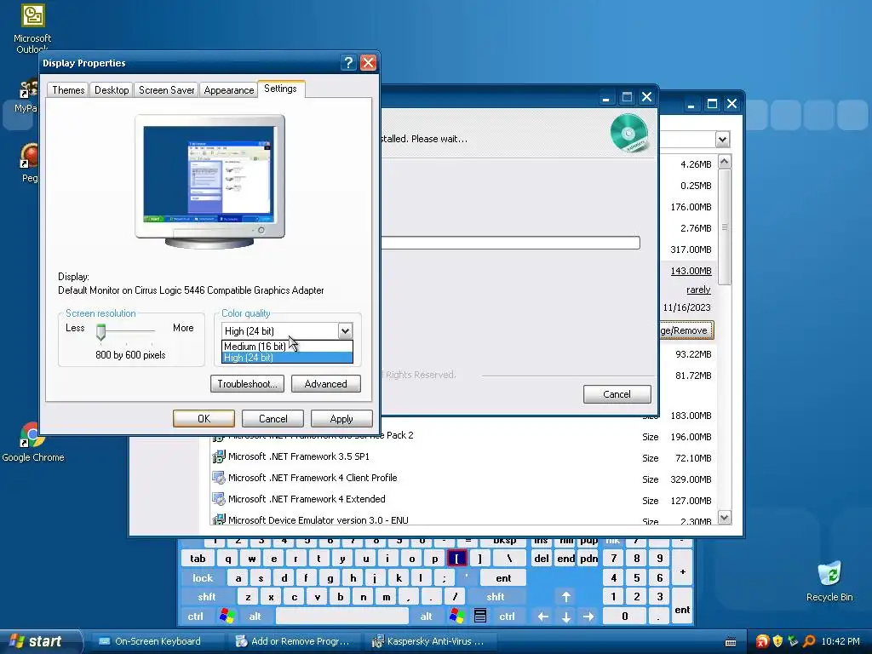
Task: Click scroll-up arrow in programs list
Action: 724,162
